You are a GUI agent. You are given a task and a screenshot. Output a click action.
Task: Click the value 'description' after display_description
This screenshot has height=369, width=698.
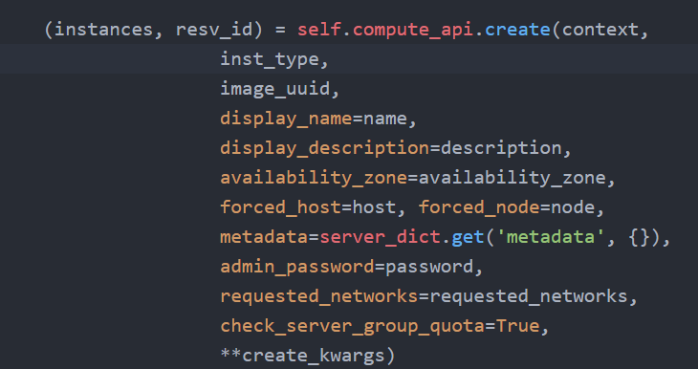(x=501, y=148)
